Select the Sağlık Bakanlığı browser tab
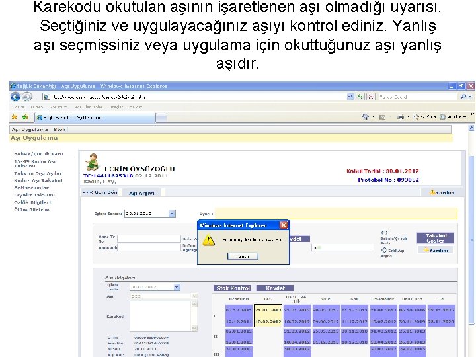 [95, 118]
